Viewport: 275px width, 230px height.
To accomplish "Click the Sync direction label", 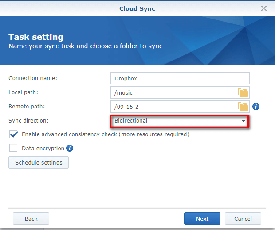I will (x=28, y=120).
